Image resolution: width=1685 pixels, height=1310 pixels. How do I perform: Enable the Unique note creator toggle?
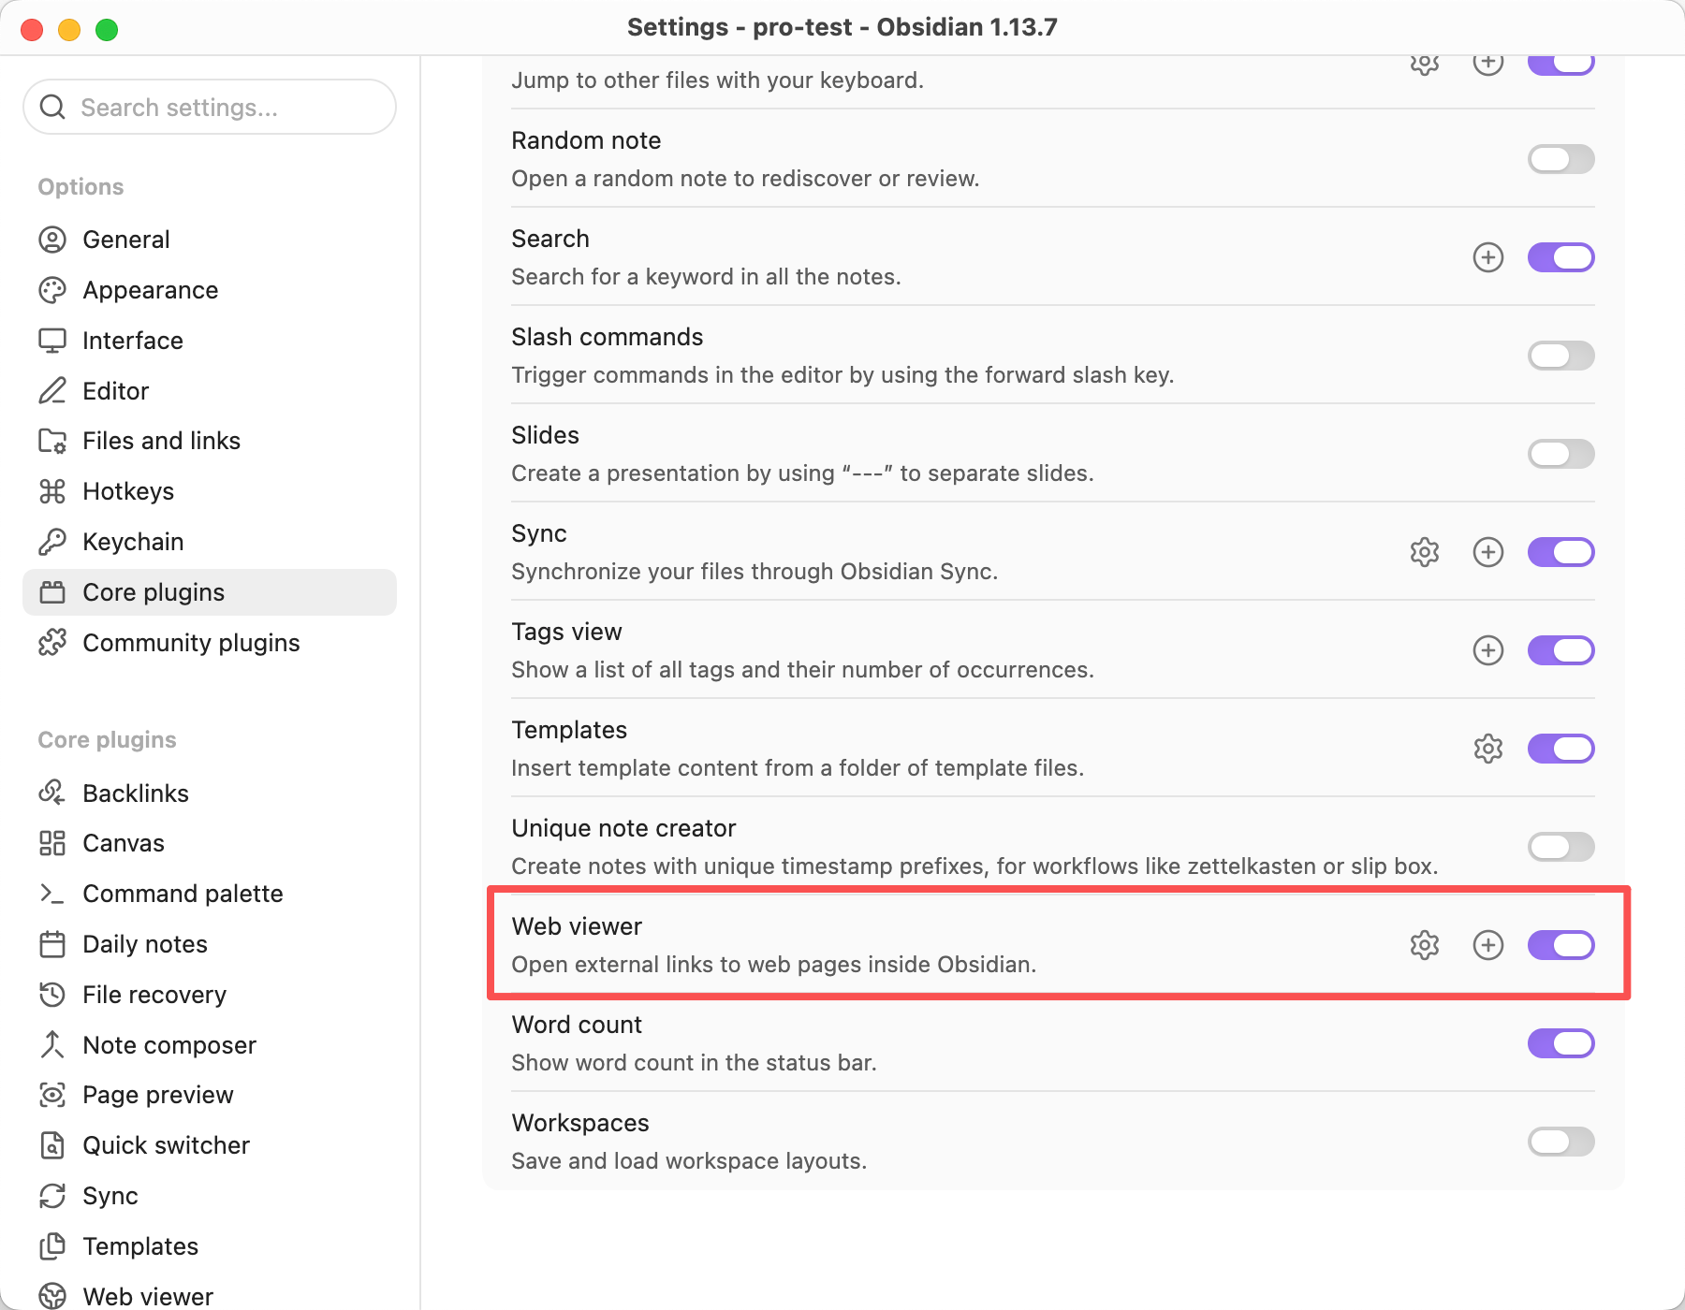click(x=1560, y=847)
